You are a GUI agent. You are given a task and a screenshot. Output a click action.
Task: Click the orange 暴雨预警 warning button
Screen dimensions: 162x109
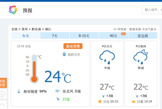click(73, 46)
